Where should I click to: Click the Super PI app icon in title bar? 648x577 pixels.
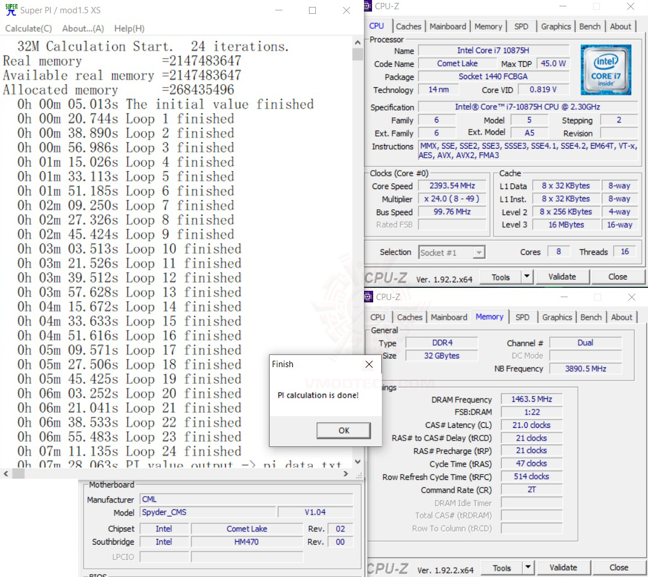click(x=11, y=9)
